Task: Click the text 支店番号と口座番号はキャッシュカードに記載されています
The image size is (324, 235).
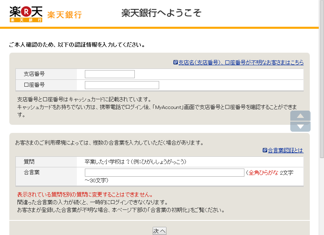Action: [x=84, y=99]
